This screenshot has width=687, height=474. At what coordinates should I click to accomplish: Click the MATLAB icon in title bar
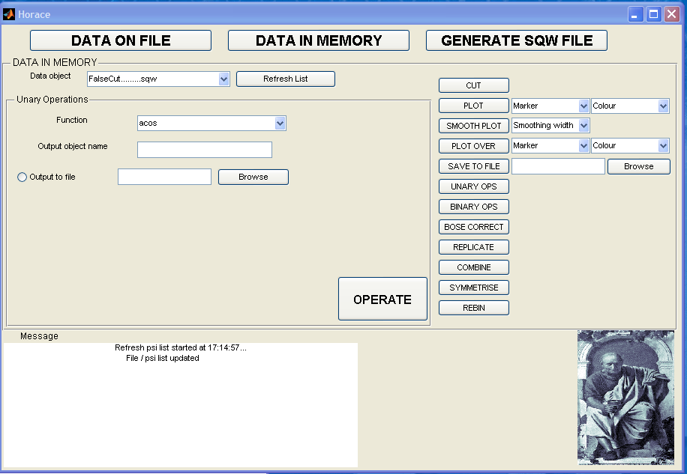[x=10, y=14]
